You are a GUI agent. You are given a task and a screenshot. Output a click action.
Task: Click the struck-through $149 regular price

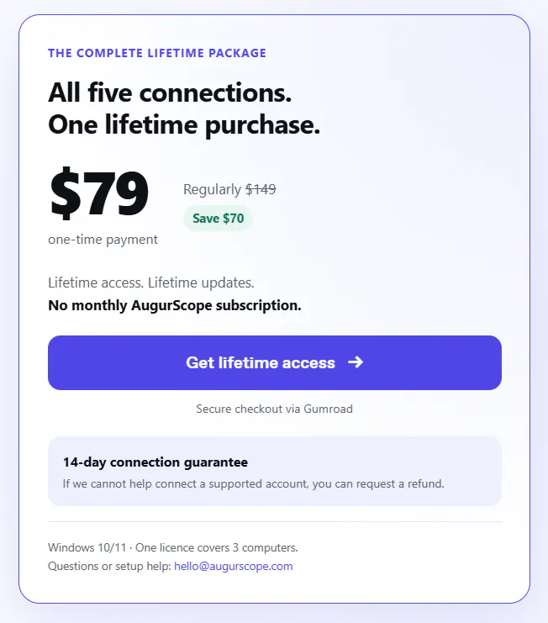point(261,189)
